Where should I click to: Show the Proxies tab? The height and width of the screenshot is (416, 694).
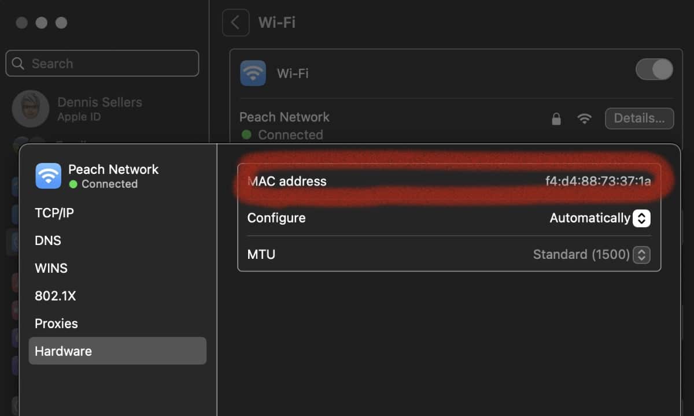56,324
